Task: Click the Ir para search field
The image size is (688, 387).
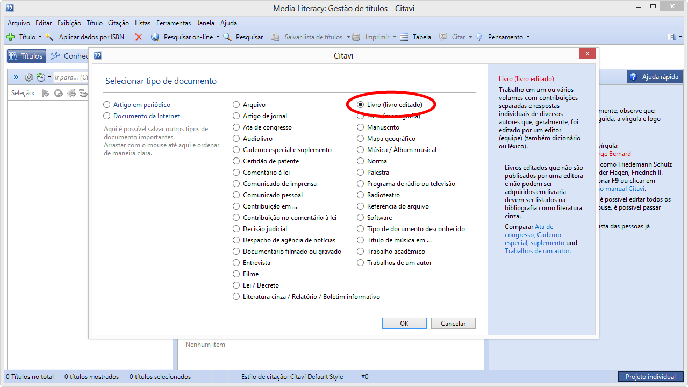Action: coord(70,77)
